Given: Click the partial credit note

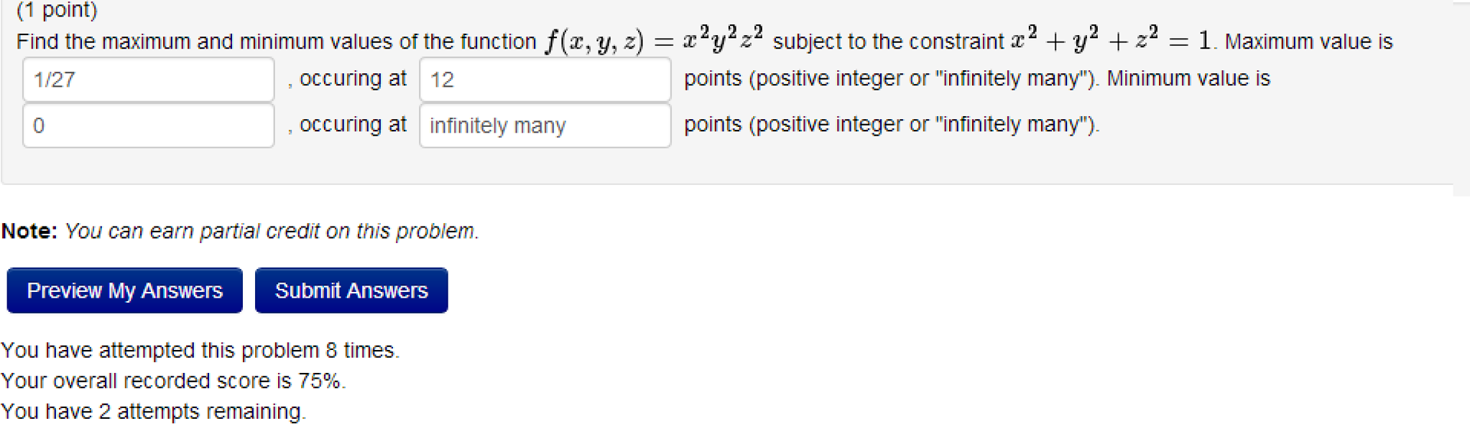Looking at the screenshot, I should point(241,230).
